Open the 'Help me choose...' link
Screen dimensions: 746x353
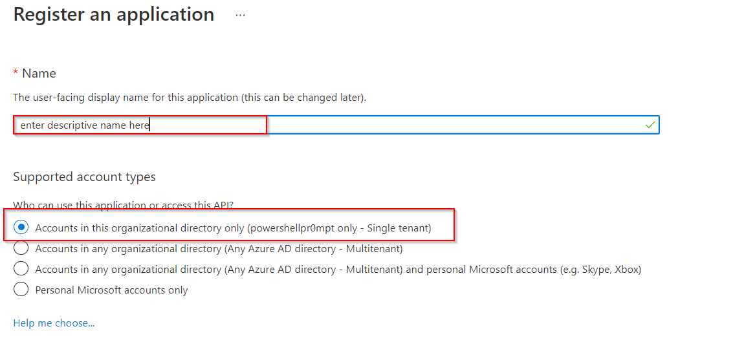54,323
